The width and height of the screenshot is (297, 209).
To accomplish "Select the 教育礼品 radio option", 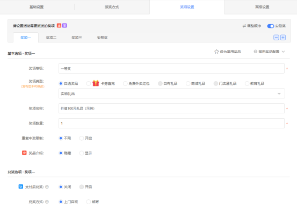I will click(x=247, y=83).
